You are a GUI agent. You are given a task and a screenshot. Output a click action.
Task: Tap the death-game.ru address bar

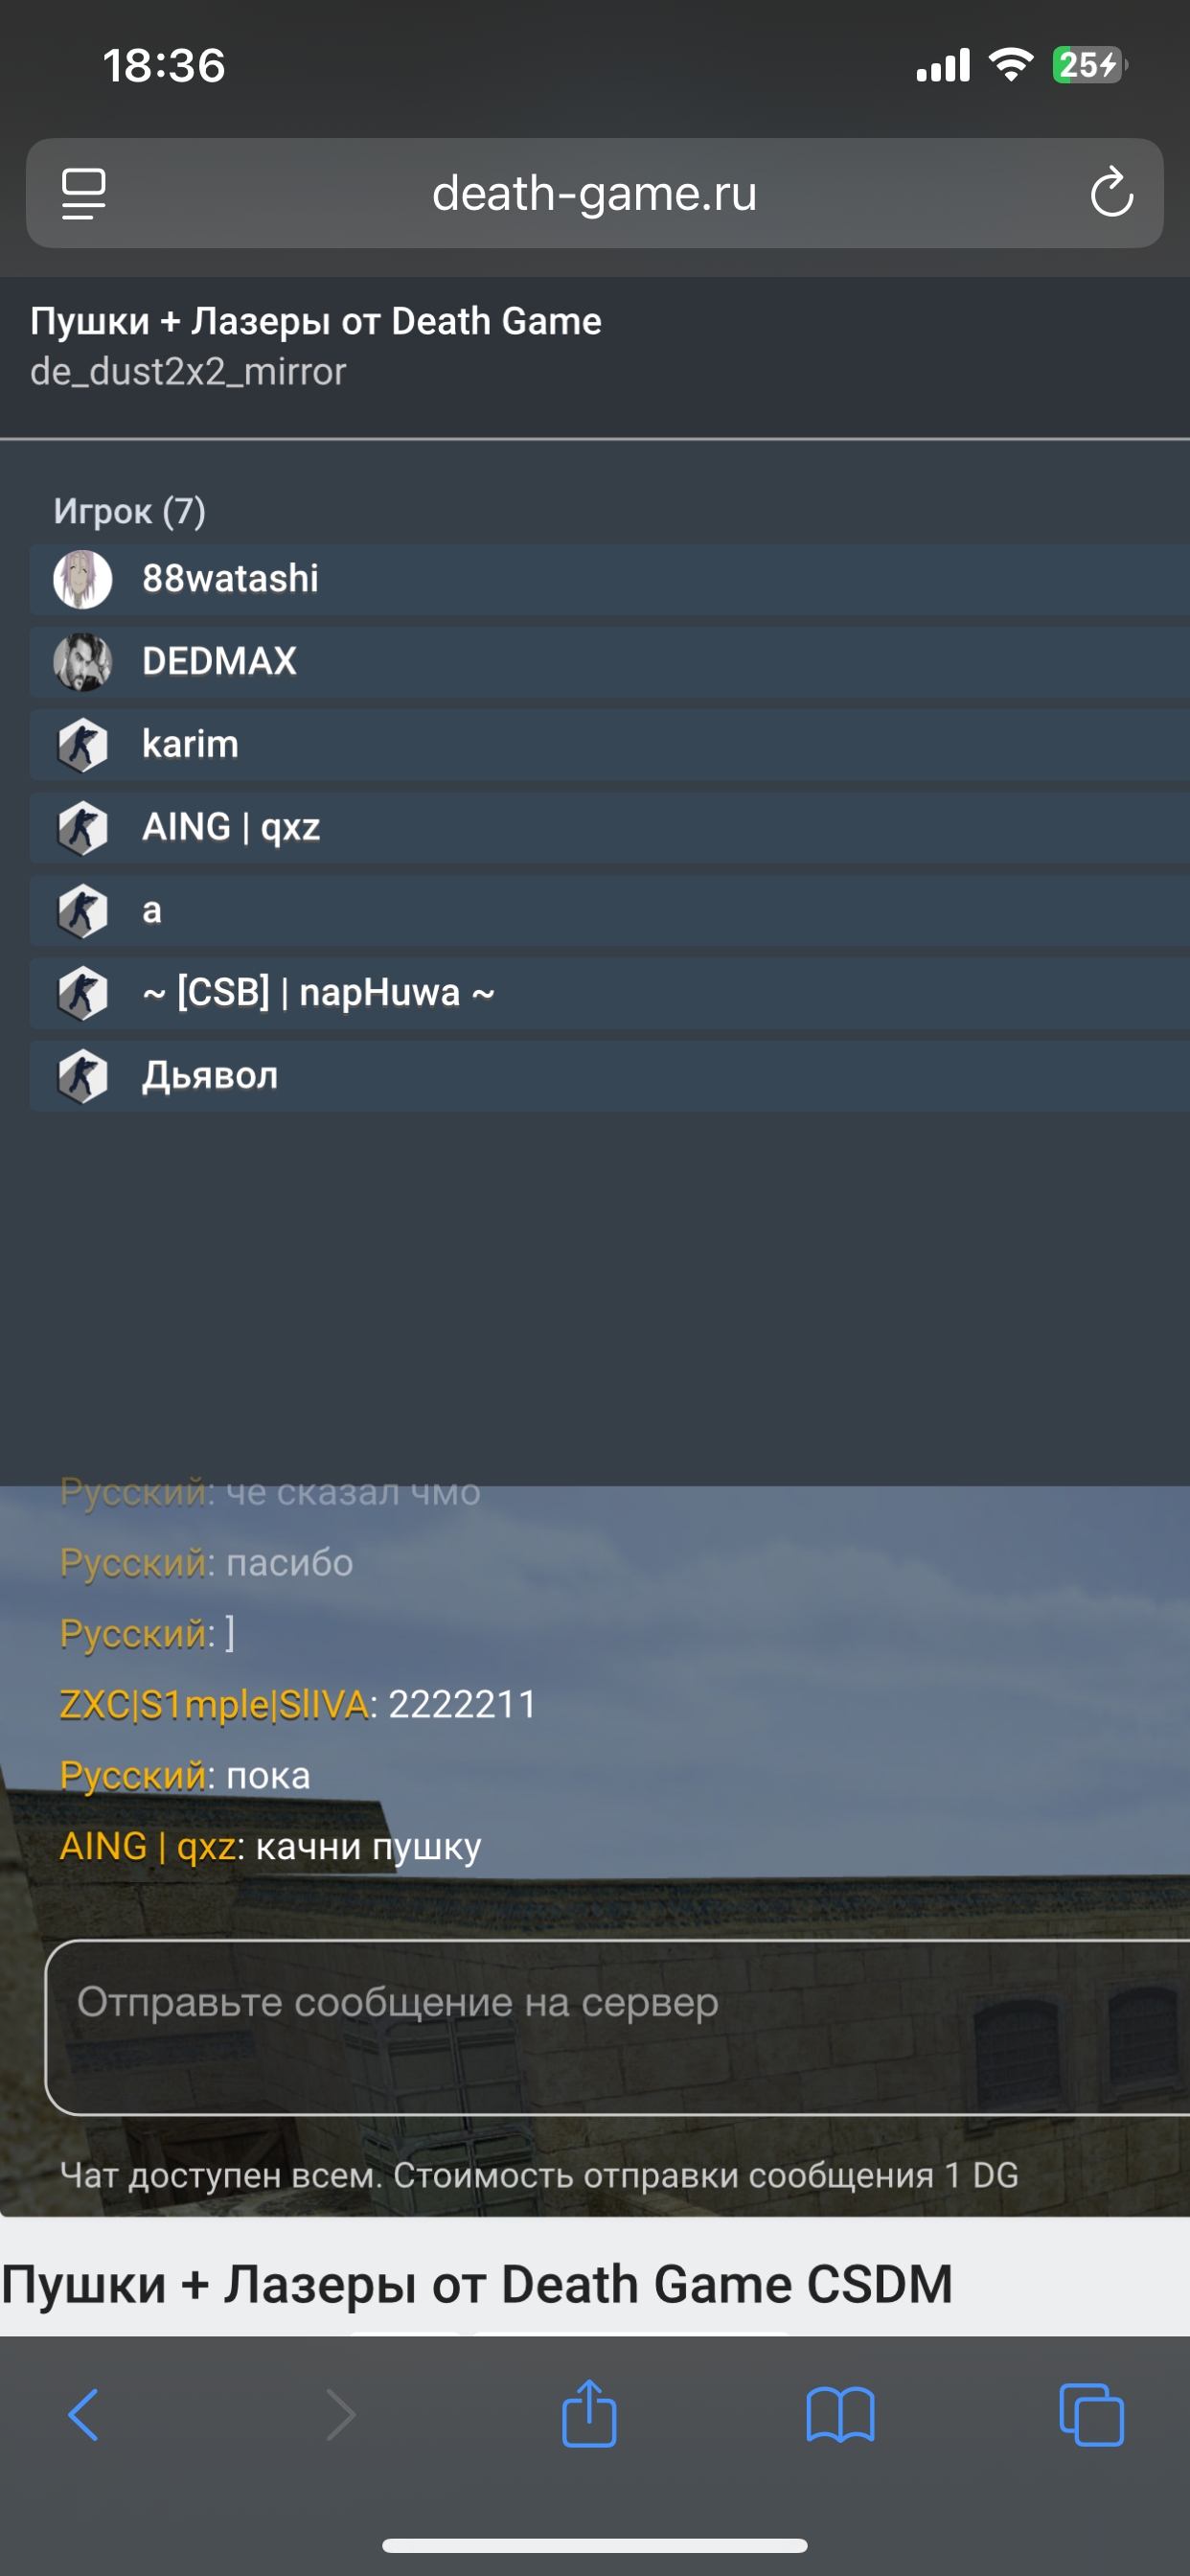click(594, 193)
